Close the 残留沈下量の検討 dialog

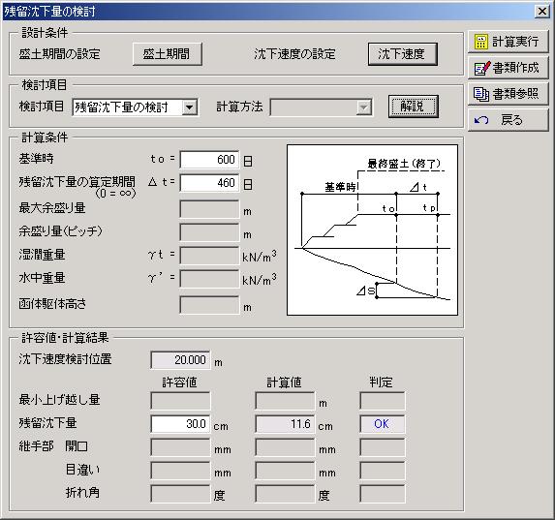[541, 12]
